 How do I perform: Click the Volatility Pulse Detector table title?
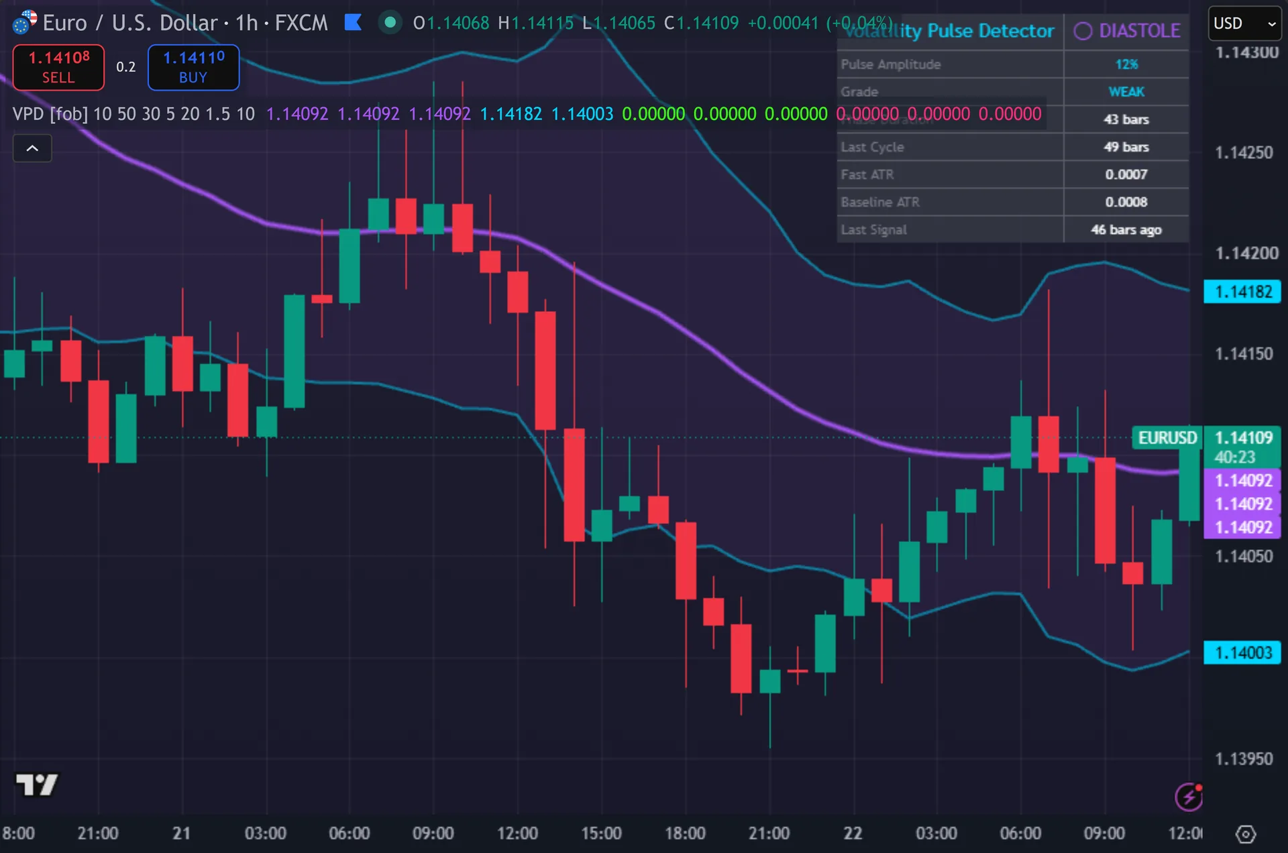949,31
